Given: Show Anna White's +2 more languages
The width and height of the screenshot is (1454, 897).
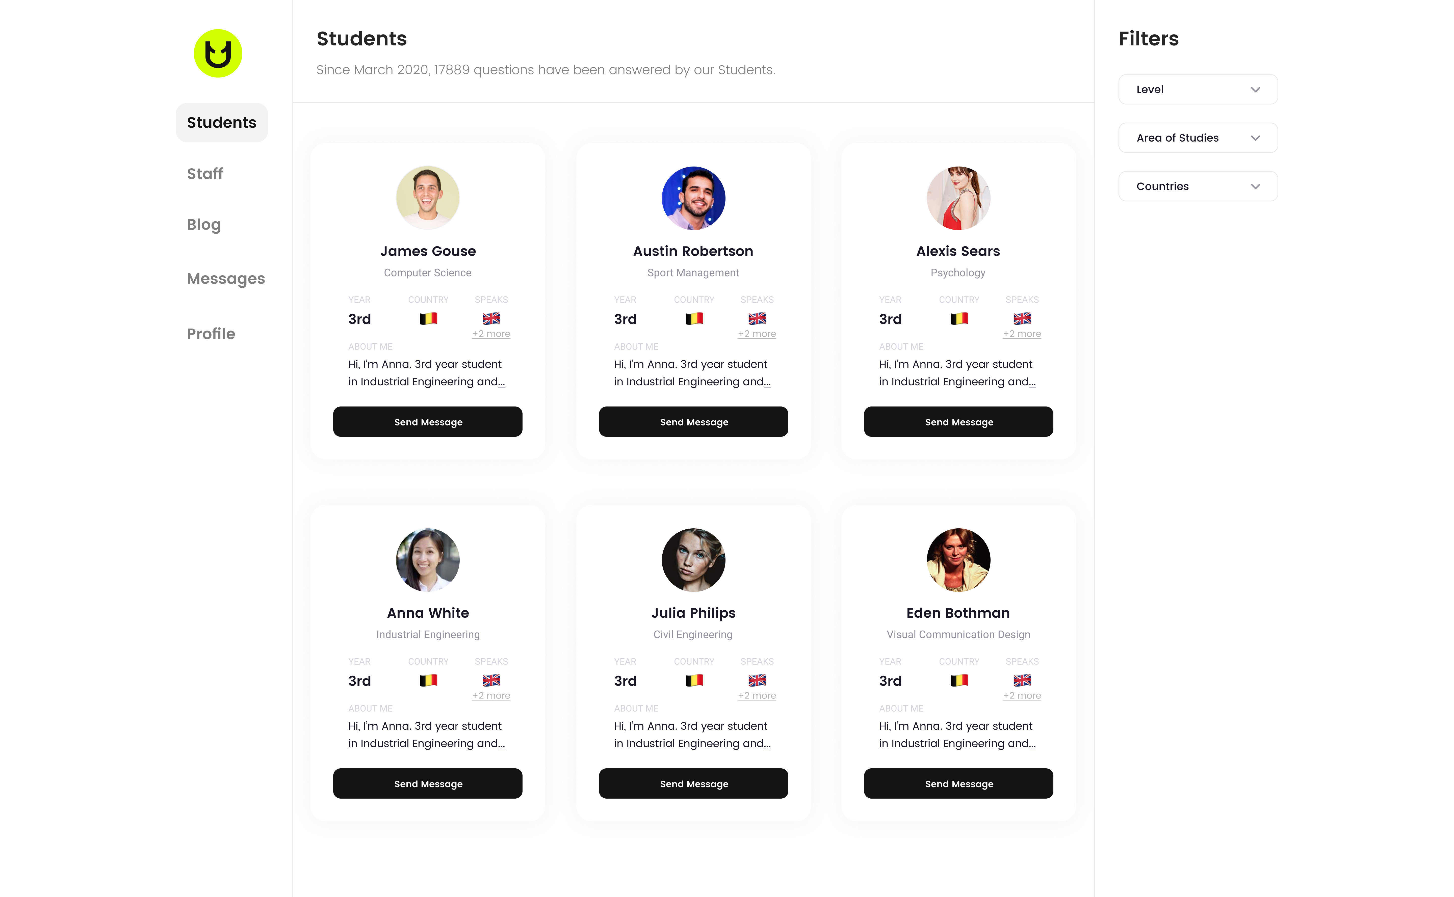Looking at the screenshot, I should click(491, 696).
